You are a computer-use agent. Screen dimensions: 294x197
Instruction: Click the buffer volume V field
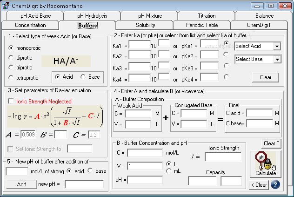[x=145, y=166]
